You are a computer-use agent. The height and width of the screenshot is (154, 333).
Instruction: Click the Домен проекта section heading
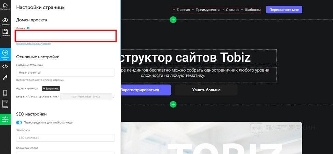31,20
